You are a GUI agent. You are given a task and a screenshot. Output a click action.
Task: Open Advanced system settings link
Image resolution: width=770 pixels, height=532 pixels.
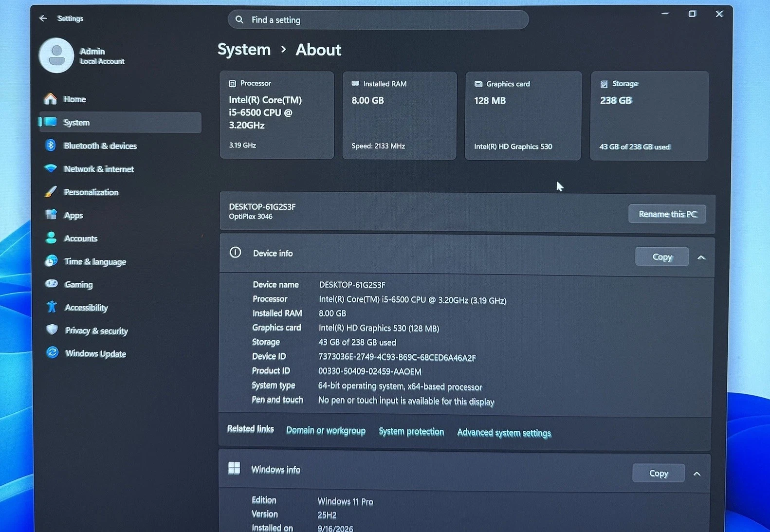point(504,433)
